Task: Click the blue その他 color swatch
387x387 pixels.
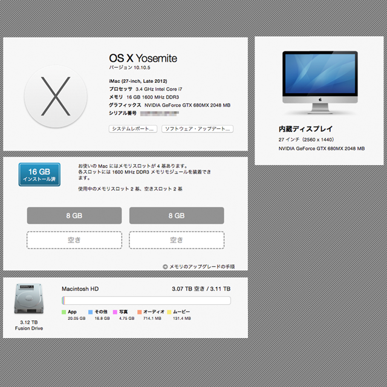Action: click(x=90, y=312)
